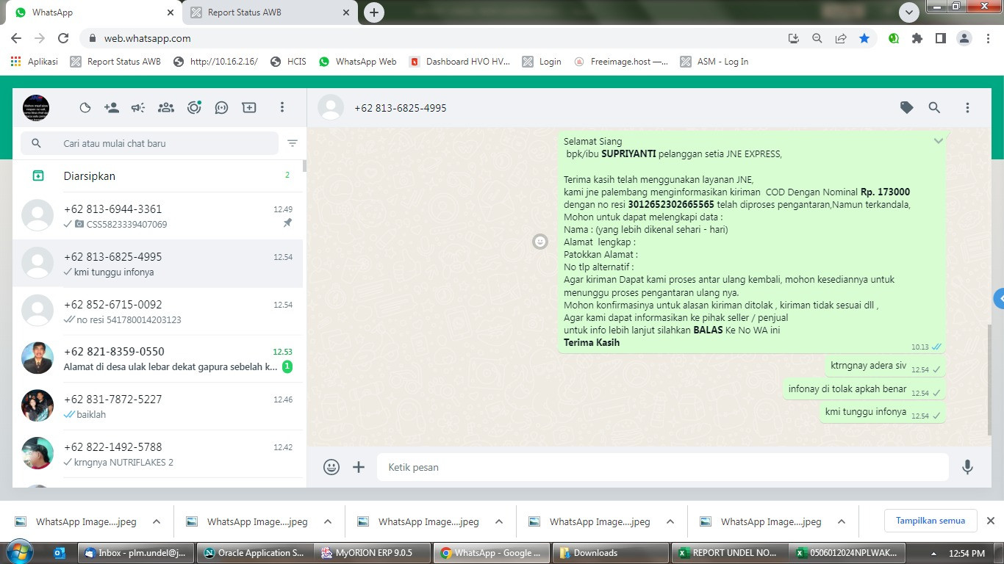Open the Diarsipkan archived chats row
The image size is (1004, 564).
[157, 176]
